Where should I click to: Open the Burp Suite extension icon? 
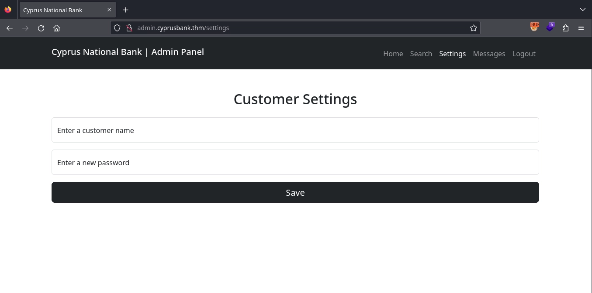[534, 27]
